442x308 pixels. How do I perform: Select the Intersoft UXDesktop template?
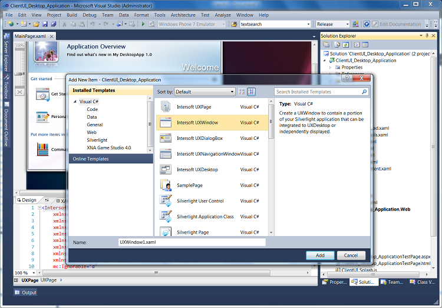click(x=212, y=170)
